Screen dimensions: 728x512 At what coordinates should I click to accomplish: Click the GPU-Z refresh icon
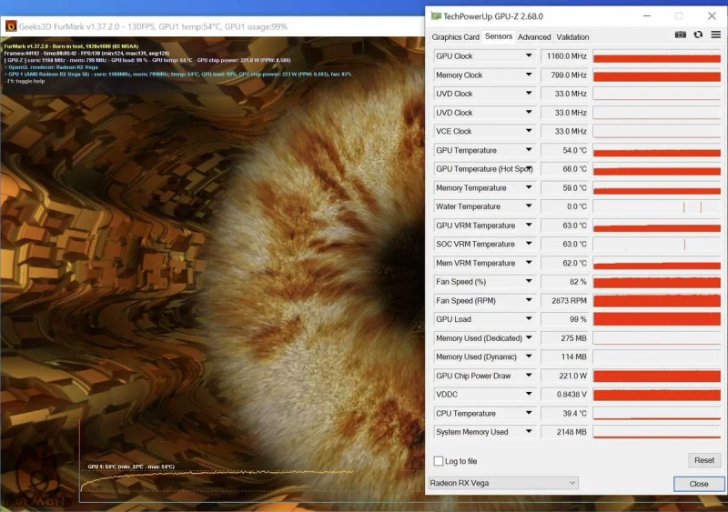click(x=698, y=35)
